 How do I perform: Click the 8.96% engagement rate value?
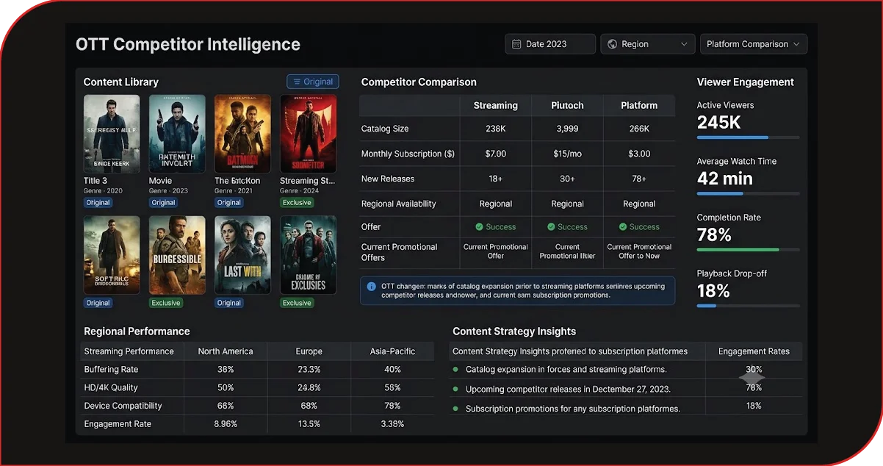pos(226,423)
